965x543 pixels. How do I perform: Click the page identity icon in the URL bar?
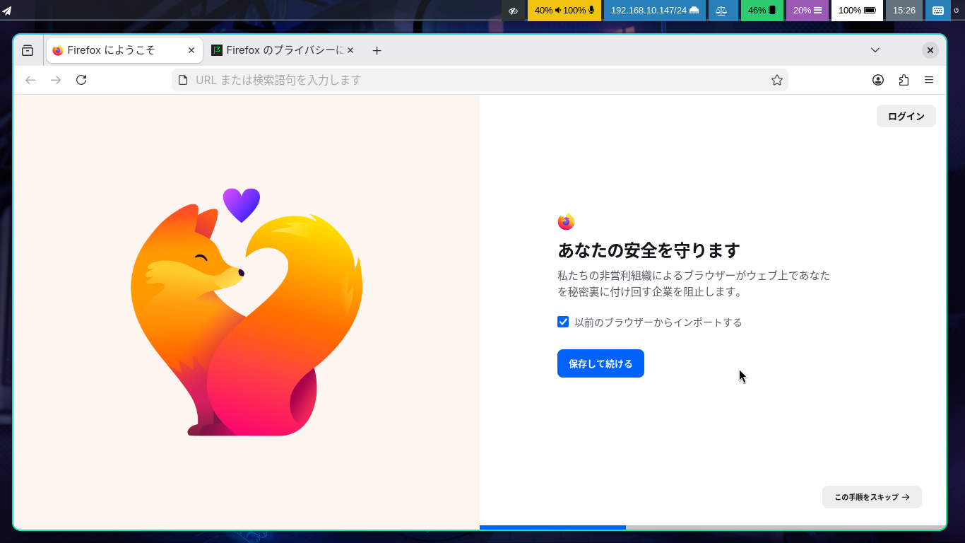183,80
